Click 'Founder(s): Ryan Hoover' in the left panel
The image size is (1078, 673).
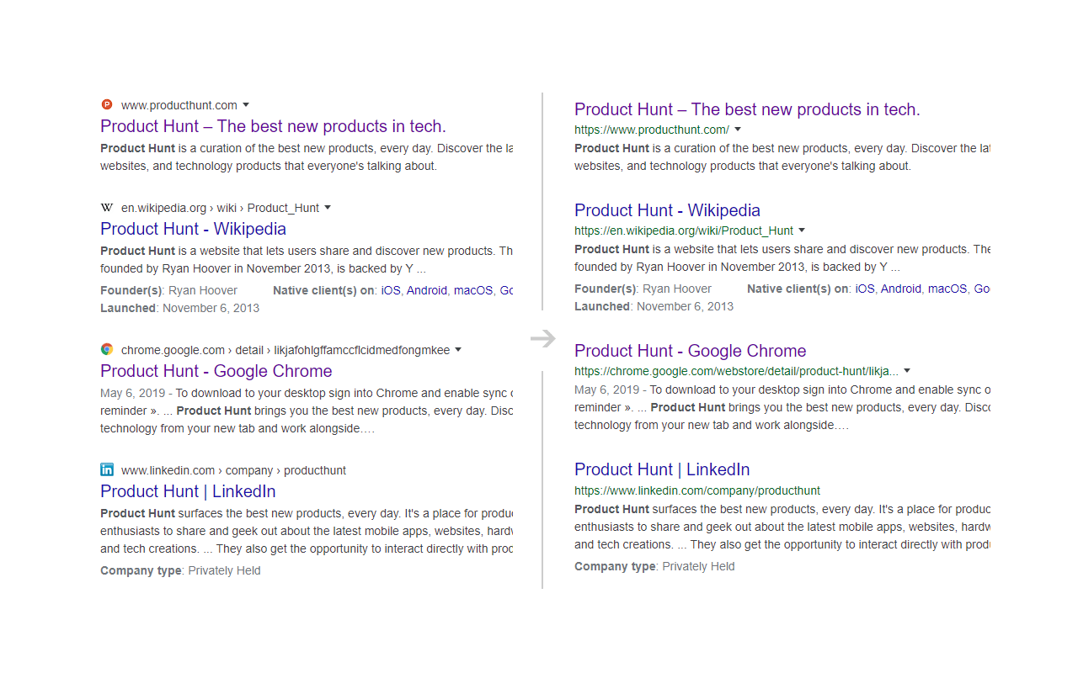(x=168, y=290)
